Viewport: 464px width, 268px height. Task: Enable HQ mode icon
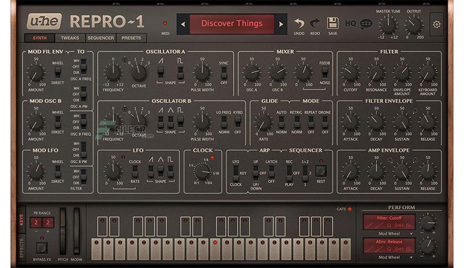tap(350, 23)
